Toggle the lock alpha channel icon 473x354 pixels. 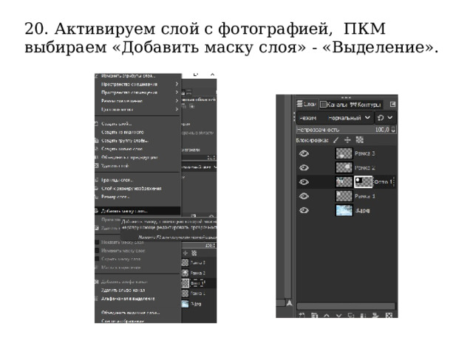(360, 140)
